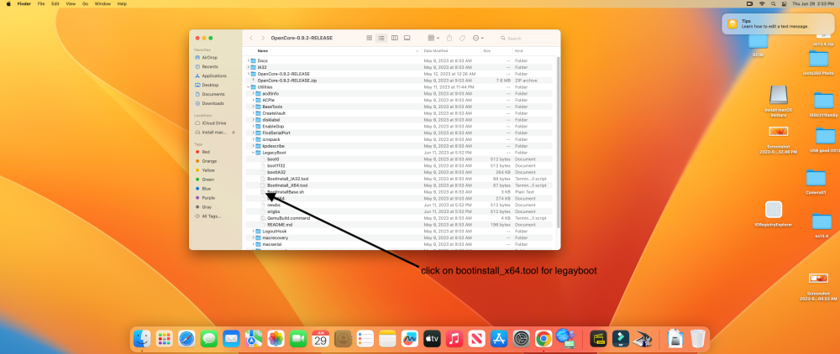Open the Edit menu

(55, 3)
